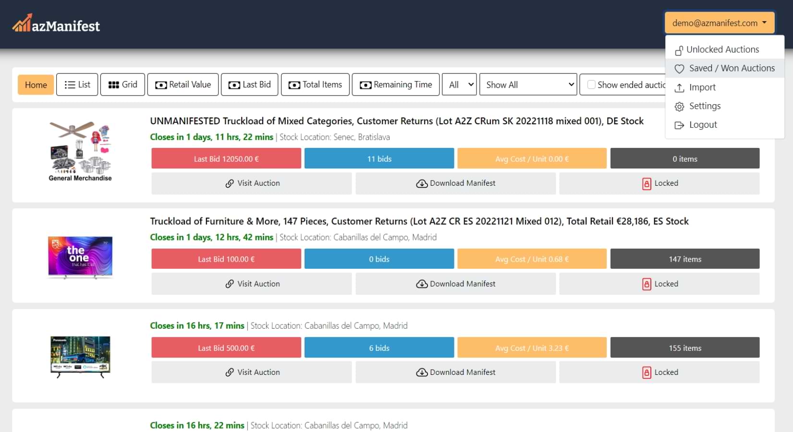Image resolution: width=793 pixels, height=432 pixels.
Task: Sort auctions by Remaining Time
Action: click(395, 84)
